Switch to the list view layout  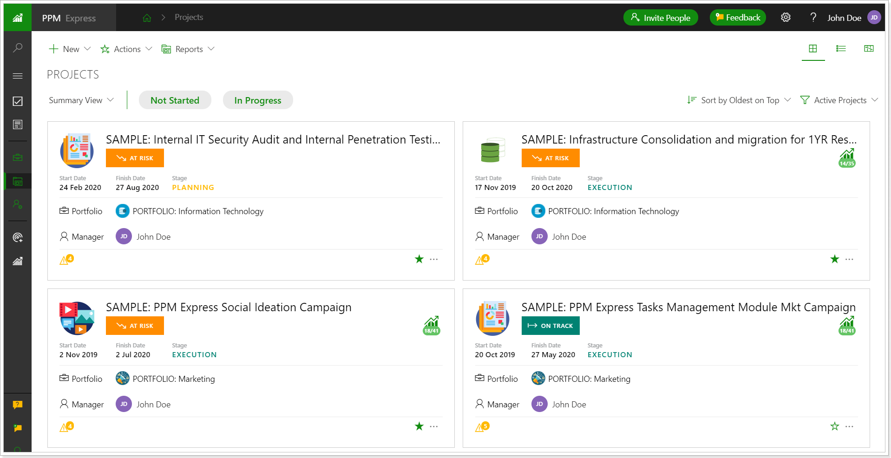(x=841, y=49)
